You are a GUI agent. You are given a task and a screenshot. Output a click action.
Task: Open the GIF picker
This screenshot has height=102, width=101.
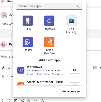click(15, 101)
